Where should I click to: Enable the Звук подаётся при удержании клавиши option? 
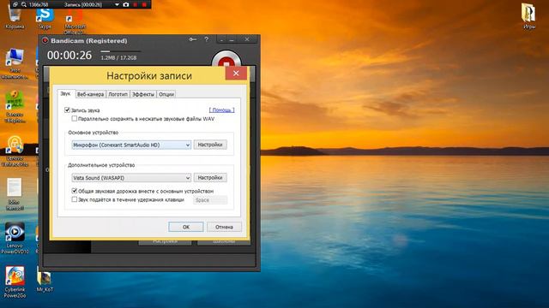pyautogui.click(x=75, y=199)
